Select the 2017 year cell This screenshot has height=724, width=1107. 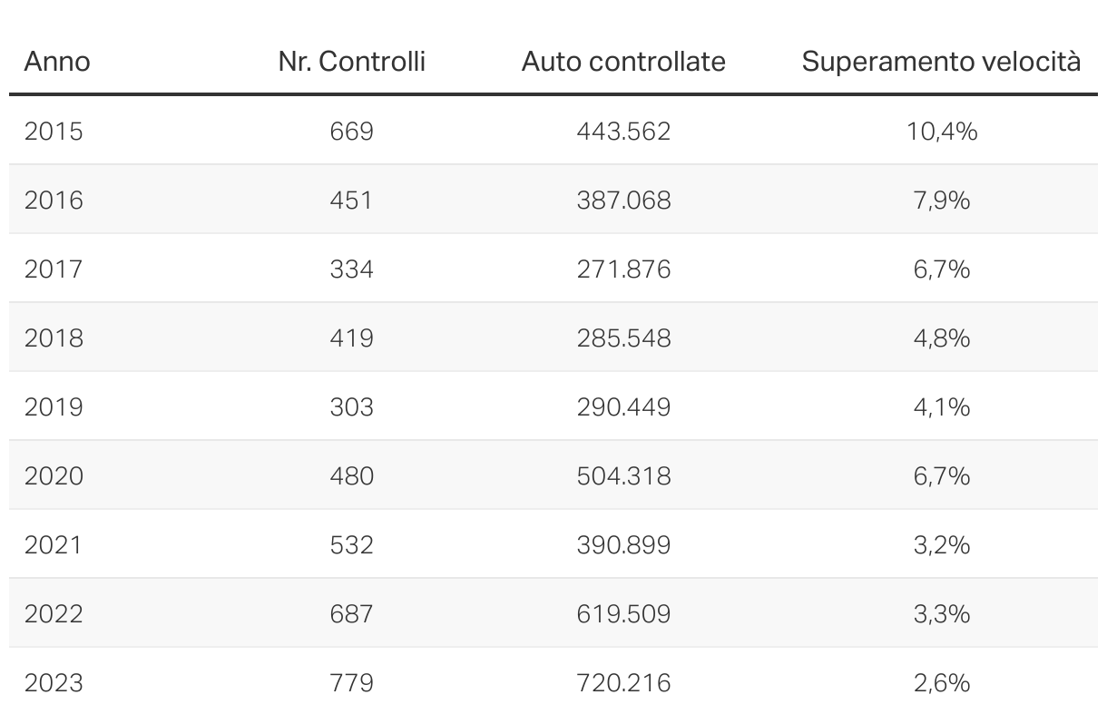tap(54, 269)
